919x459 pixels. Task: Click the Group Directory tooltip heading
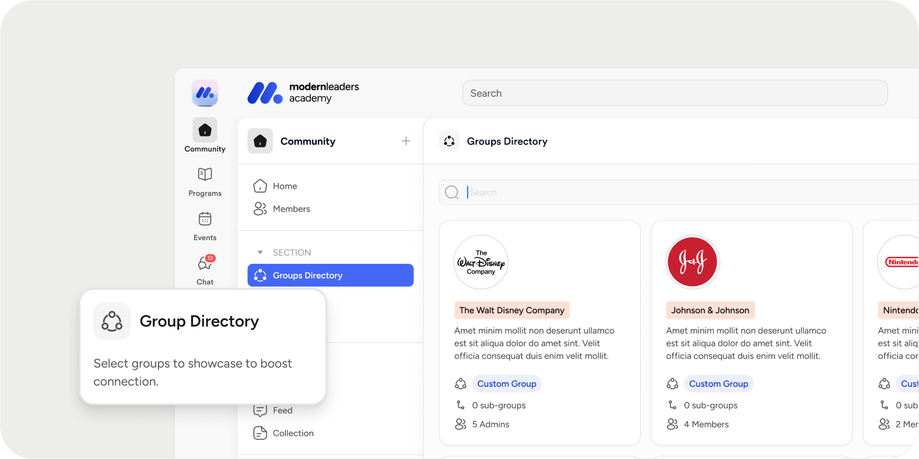[199, 321]
